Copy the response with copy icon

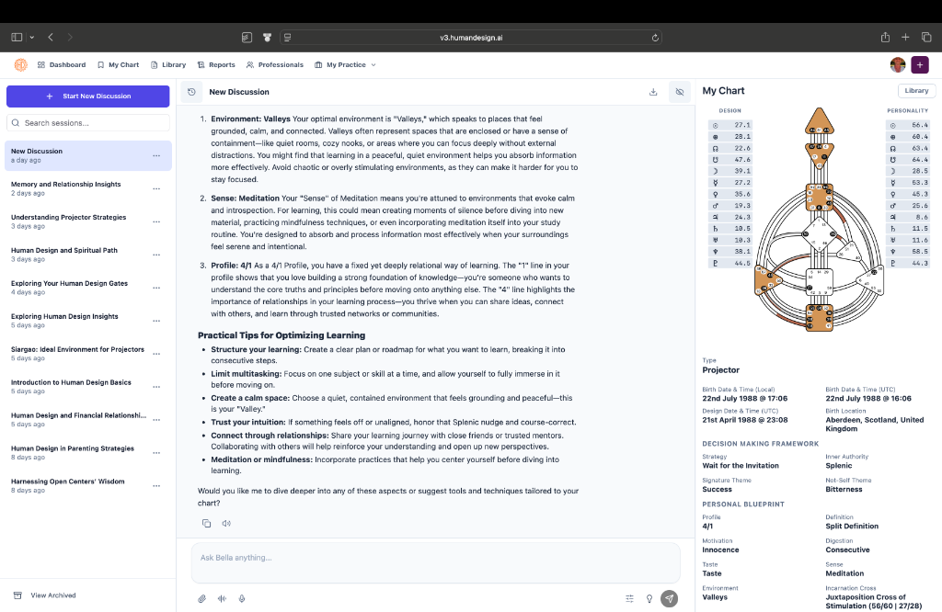(x=207, y=523)
